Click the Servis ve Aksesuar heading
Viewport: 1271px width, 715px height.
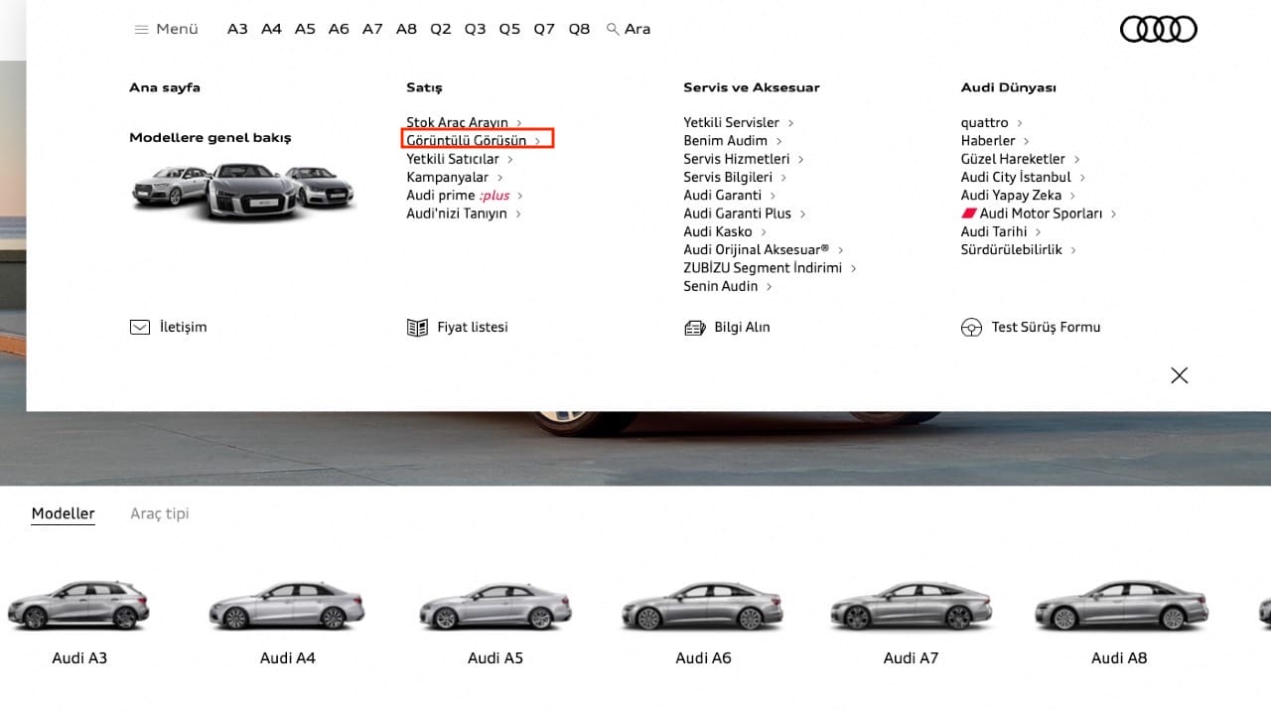pos(752,87)
